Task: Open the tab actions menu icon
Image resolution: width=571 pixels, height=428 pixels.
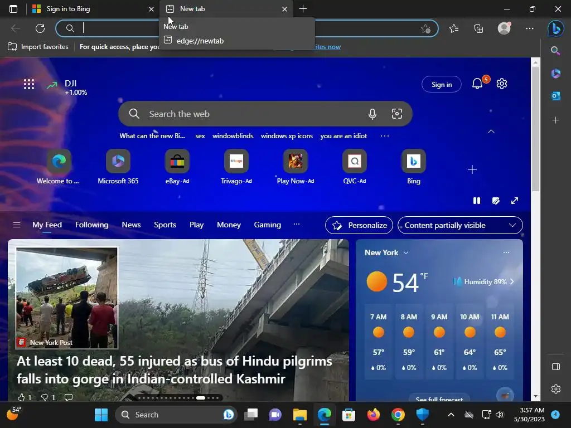Action: click(13, 9)
